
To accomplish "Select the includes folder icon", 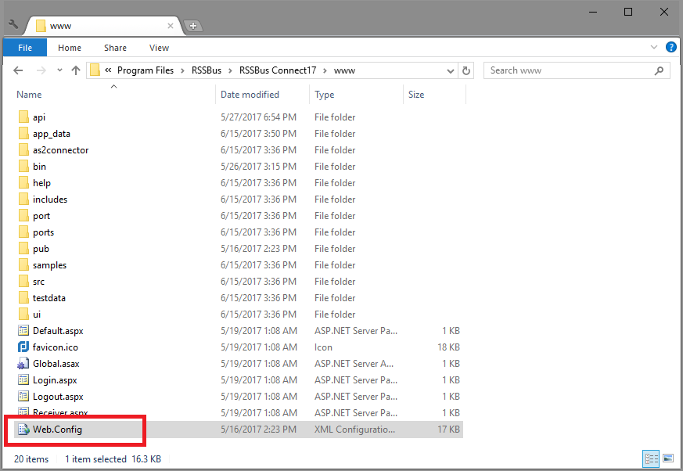I will tap(23, 199).
